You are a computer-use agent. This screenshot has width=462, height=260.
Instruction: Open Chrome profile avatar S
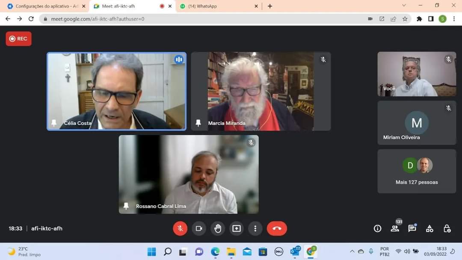tap(442, 19)
